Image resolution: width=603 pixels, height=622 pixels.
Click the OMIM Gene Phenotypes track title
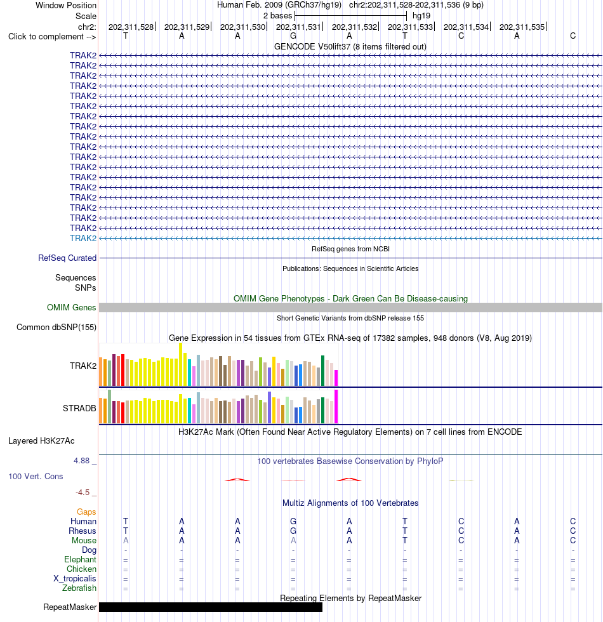(x=350, y=299)
